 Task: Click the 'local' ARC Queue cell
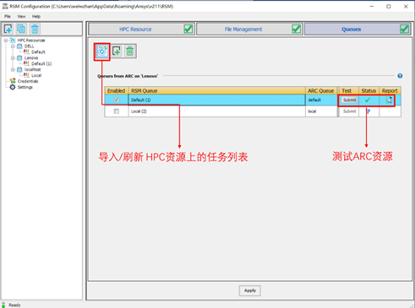tap(321, 111)
